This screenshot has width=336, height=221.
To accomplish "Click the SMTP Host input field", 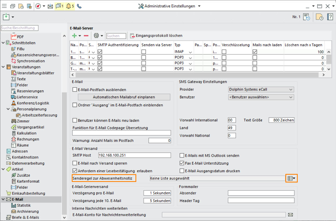I will [134, 155].
